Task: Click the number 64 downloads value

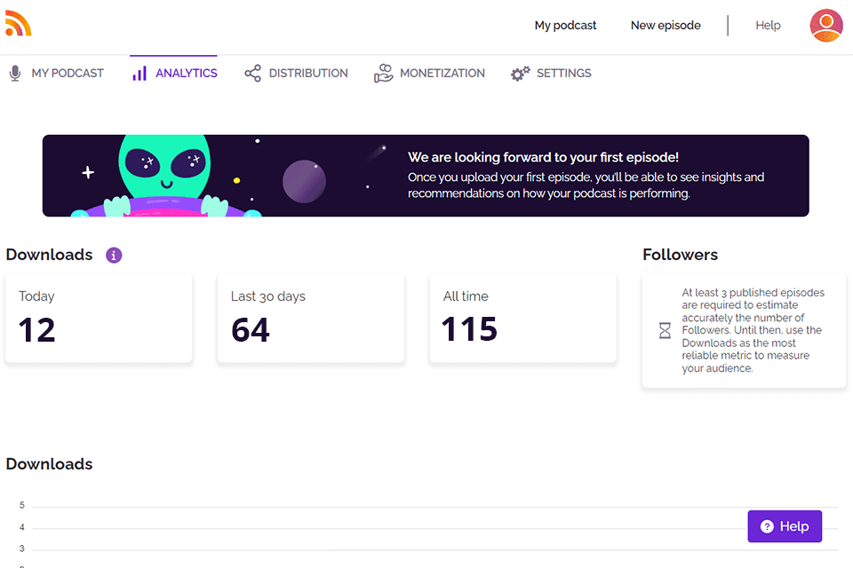Action: click(x=251, y=330)
